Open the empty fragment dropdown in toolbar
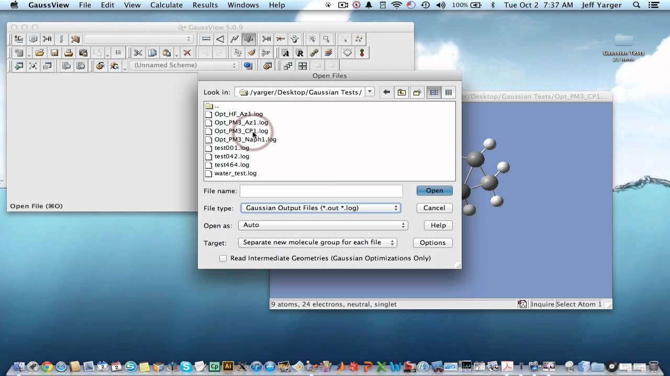The height and width of the screenshot is (376, 670). click(138, 39)
